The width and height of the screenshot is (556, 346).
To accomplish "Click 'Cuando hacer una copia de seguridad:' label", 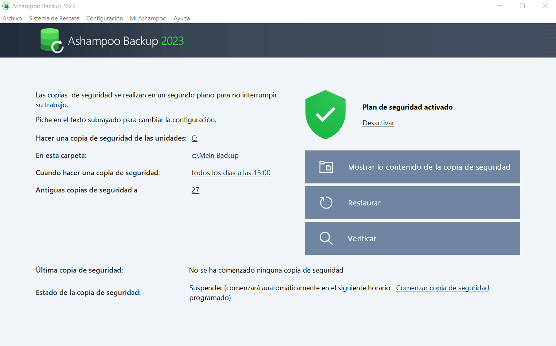I will [98, 173].
